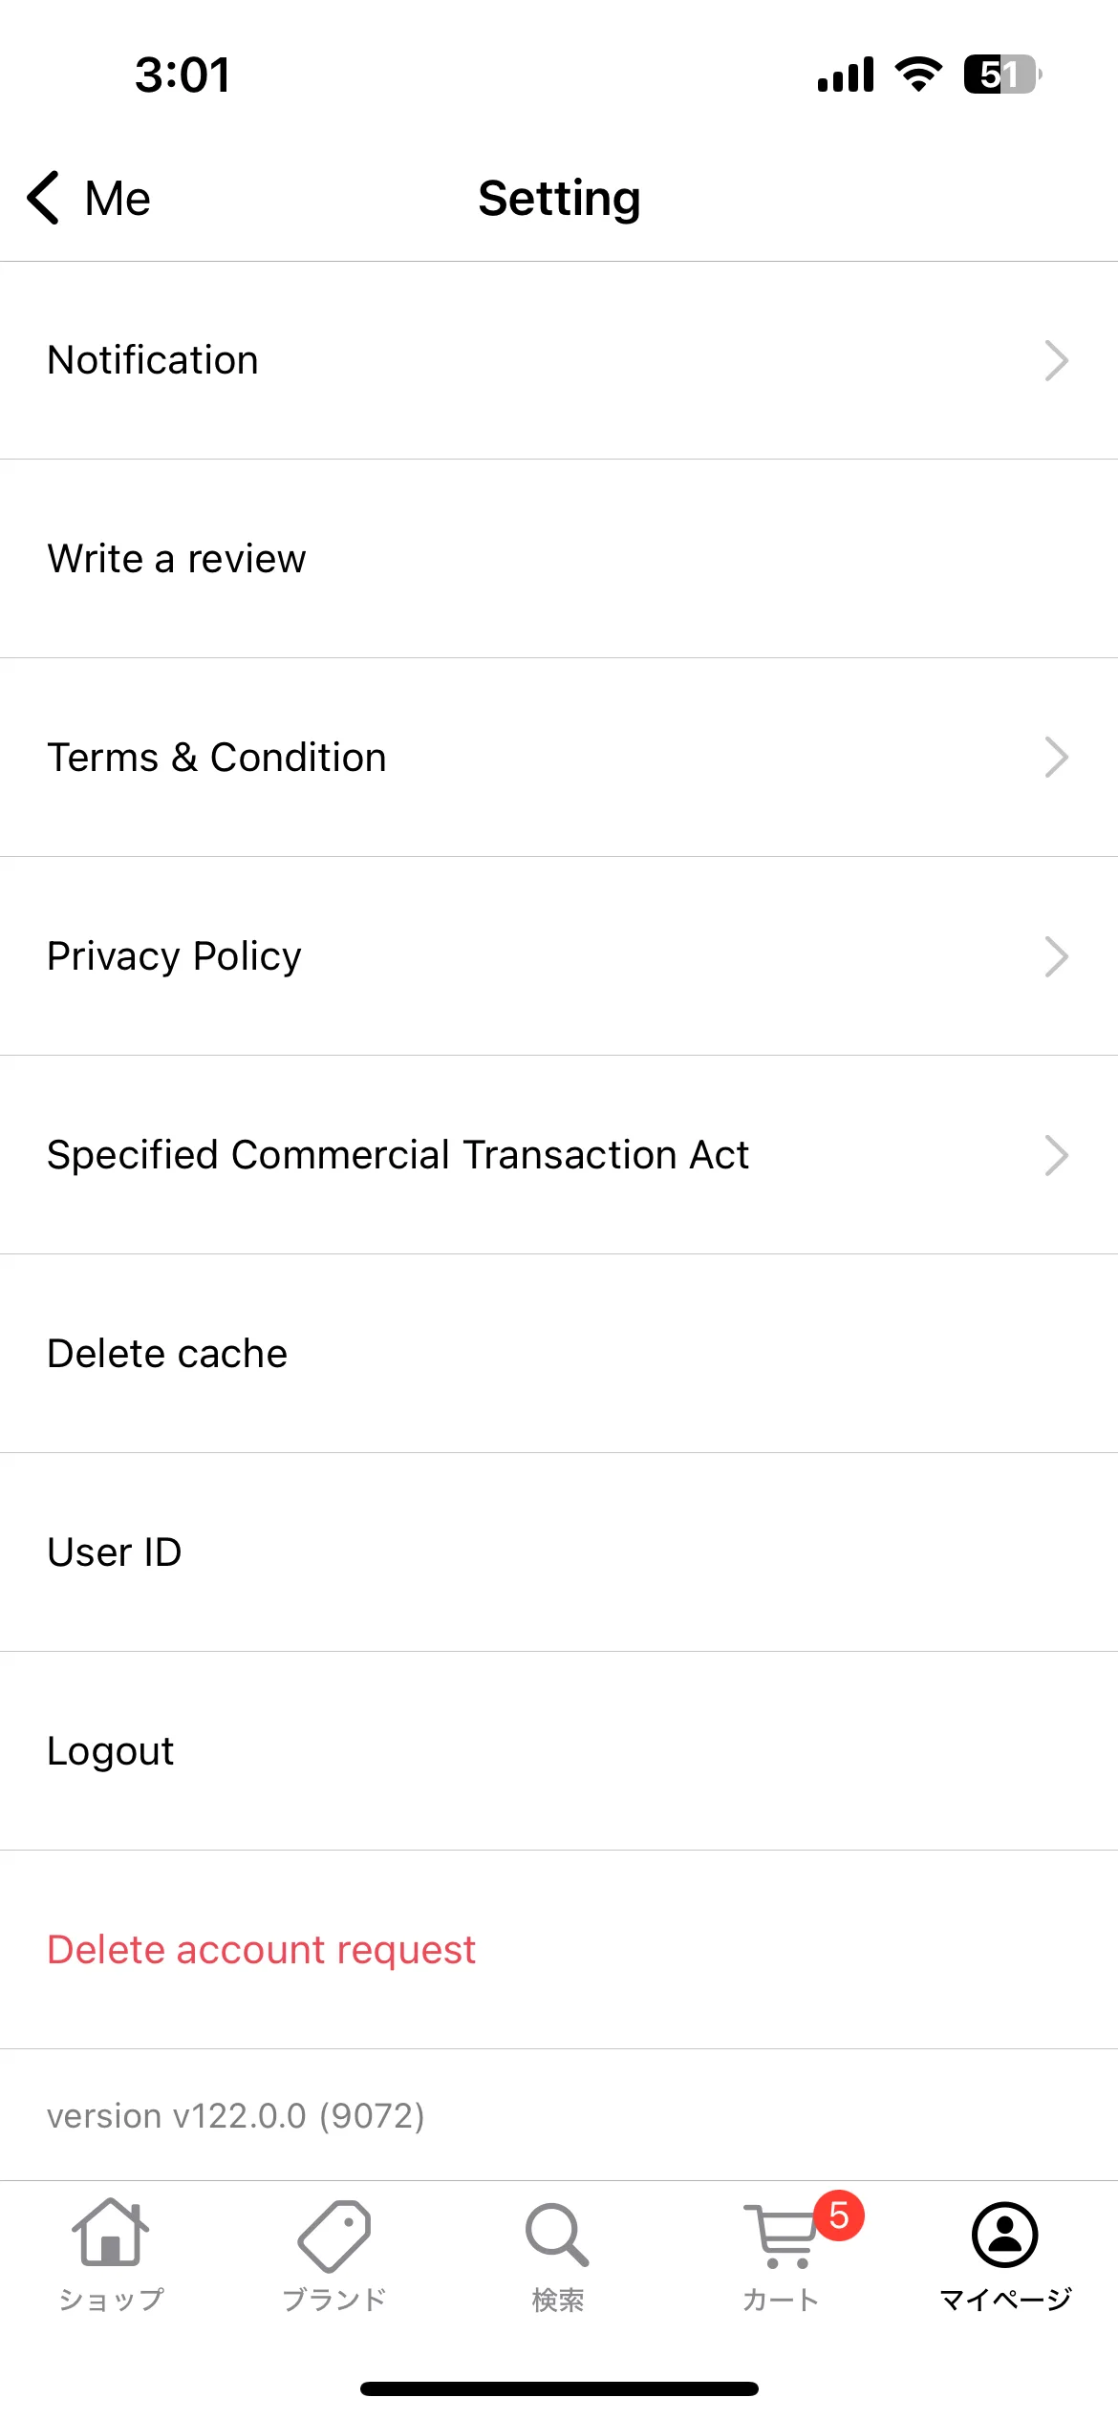Open the ショップ home icon
Screen dimensions: 1118x2419
click(111, 2232)
